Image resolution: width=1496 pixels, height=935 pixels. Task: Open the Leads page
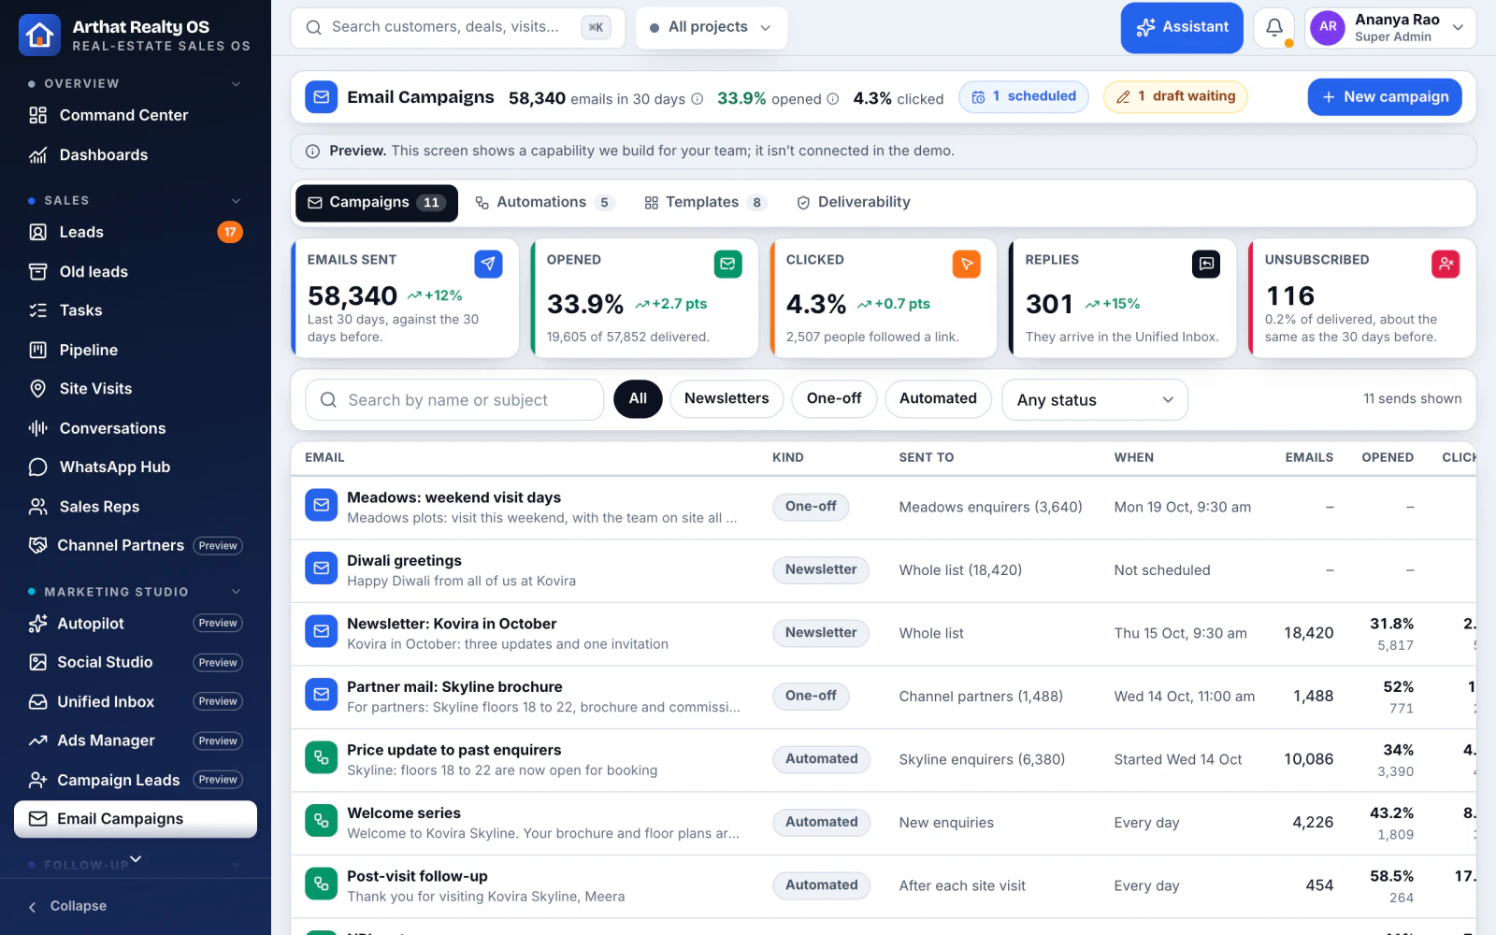click(x=136, y=232)
